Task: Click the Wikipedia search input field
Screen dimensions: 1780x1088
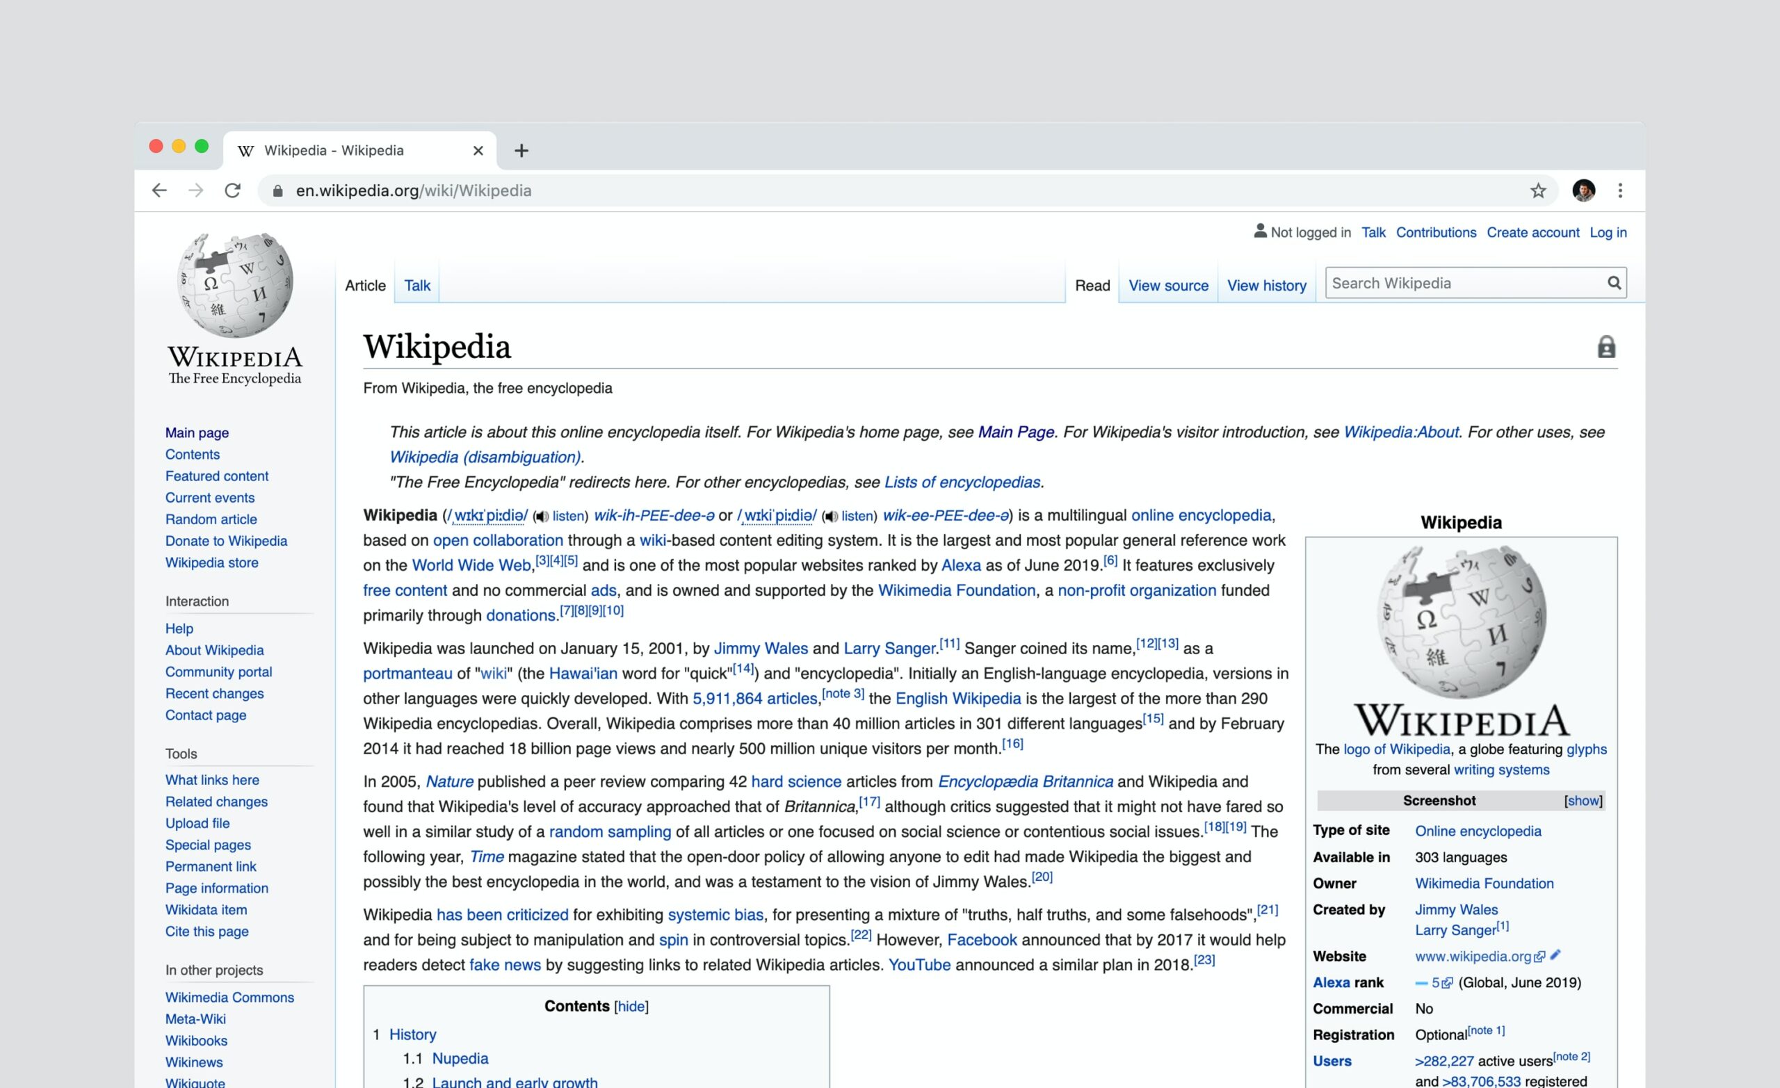Action: 1462,284
